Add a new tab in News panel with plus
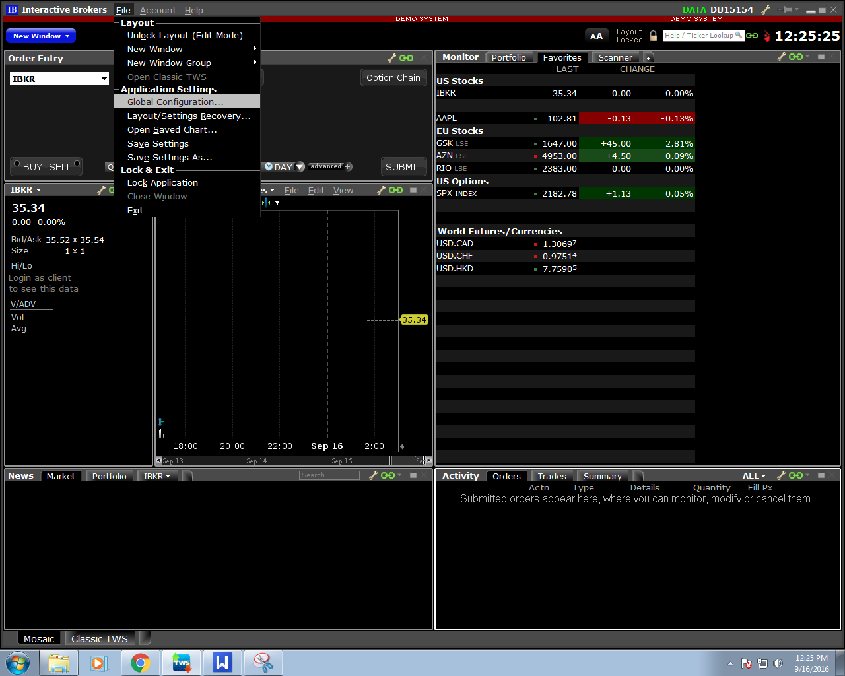The width and height of the screenshot is (845, 676). [x=187, y=476]
